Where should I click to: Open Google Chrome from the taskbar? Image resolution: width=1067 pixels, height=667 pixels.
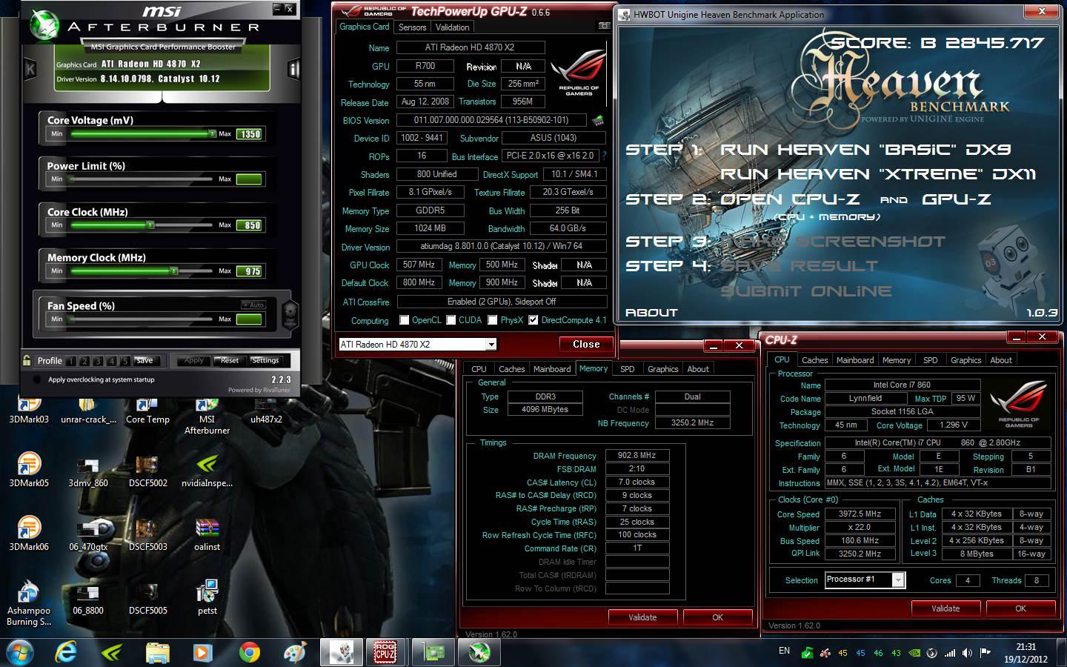click(x=250, y=652)
